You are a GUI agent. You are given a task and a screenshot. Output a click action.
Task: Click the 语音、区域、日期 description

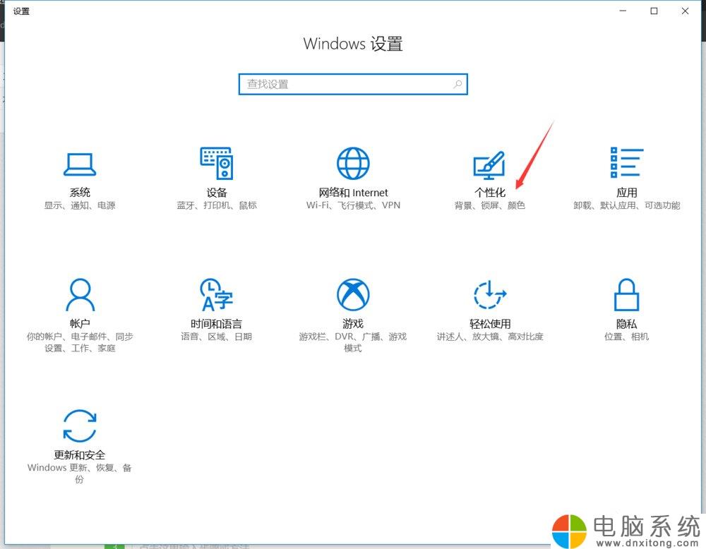[217, 337]
